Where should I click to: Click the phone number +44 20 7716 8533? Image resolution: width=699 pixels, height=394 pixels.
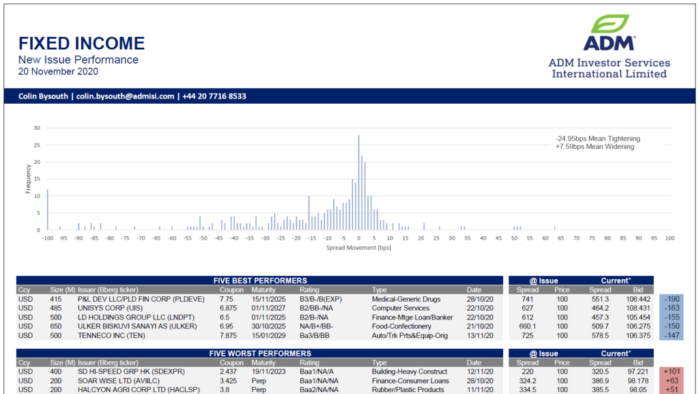point(214,96)
